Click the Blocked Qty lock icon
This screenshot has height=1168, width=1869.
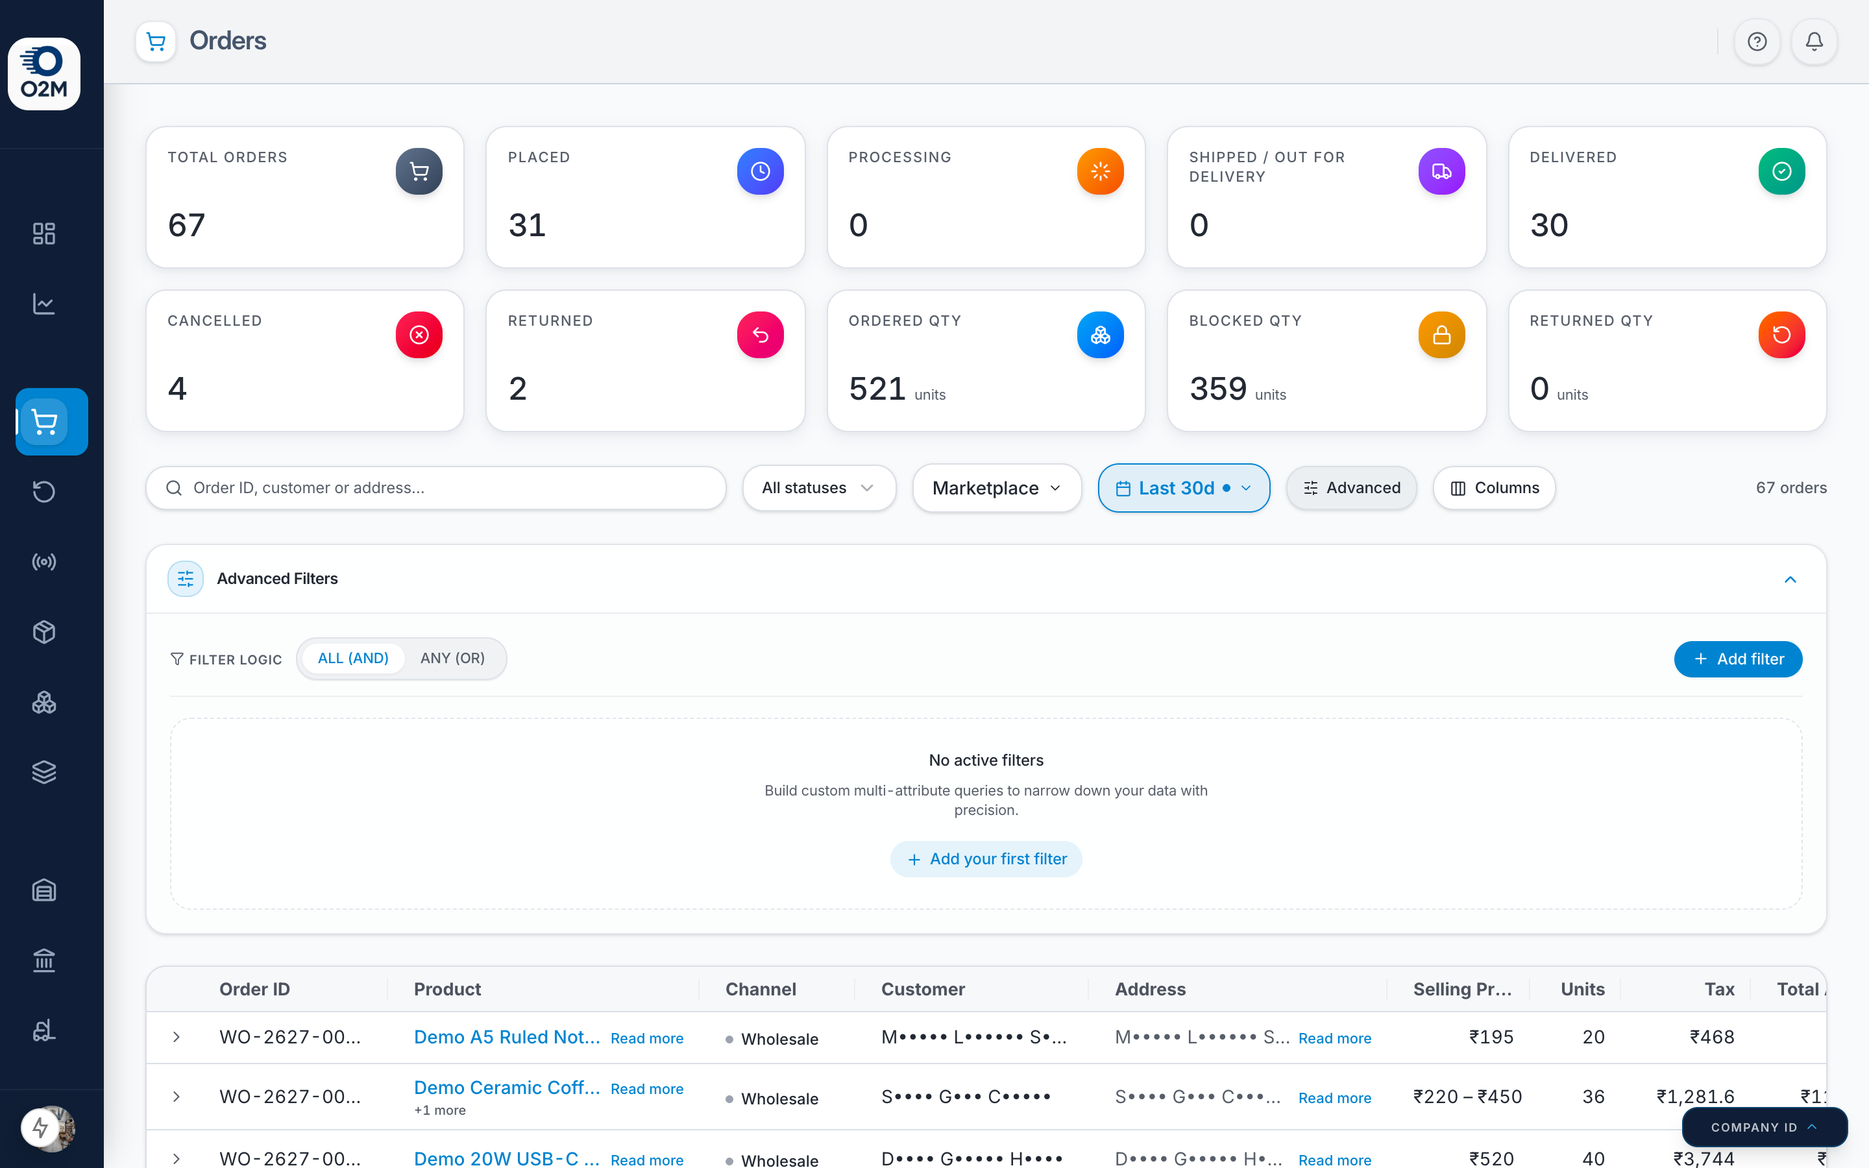[x=1441, y=334]
